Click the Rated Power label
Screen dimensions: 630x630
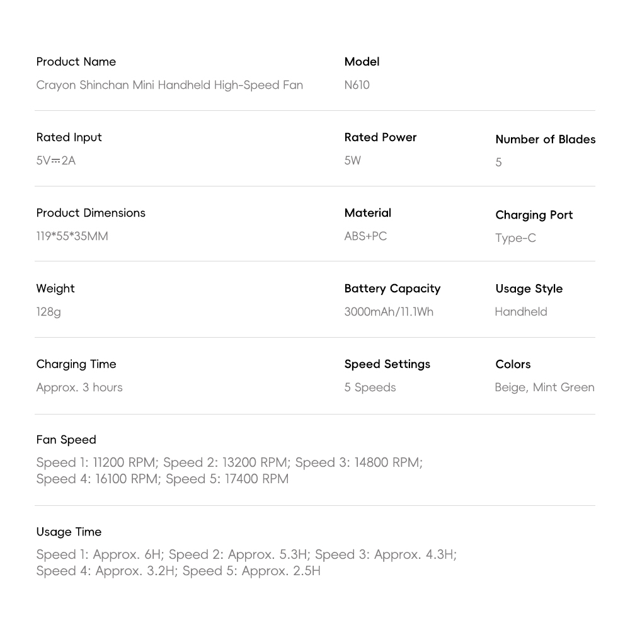tap(381, 137)
